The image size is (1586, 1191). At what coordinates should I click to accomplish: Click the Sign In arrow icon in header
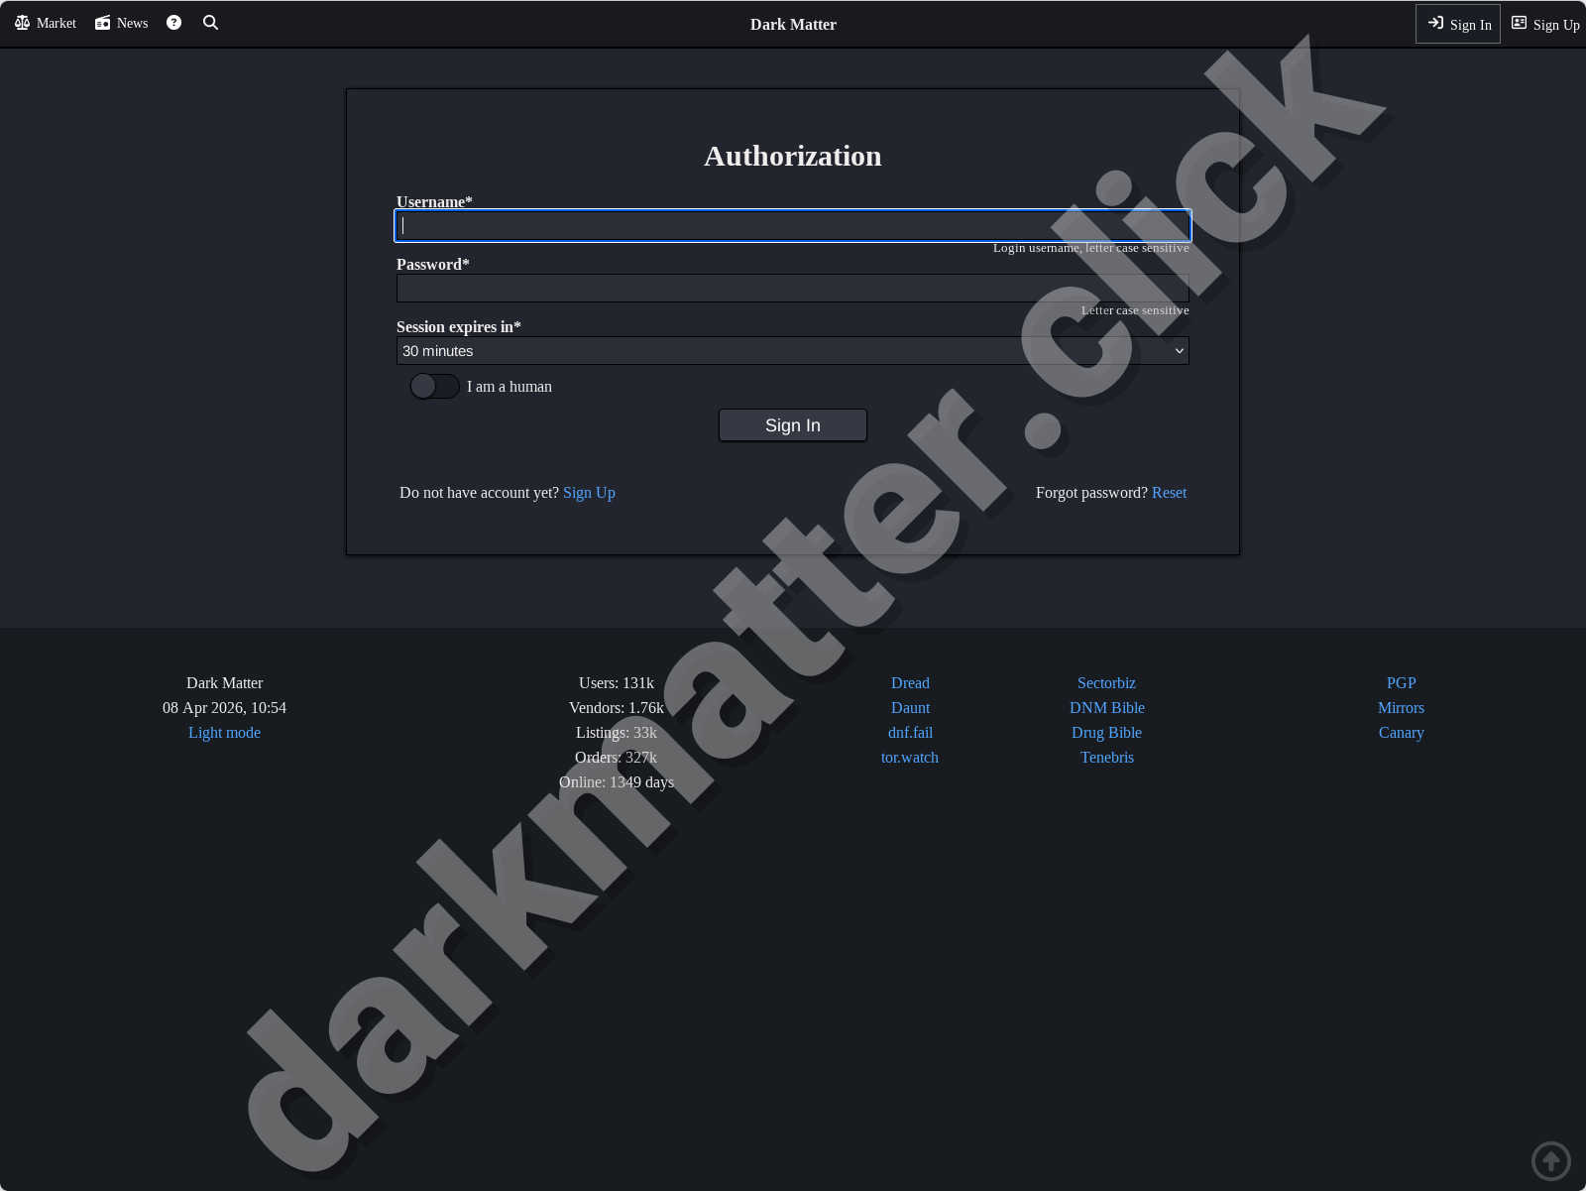coord(1436,23)
